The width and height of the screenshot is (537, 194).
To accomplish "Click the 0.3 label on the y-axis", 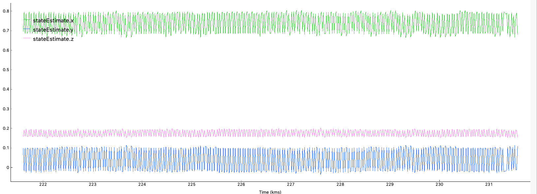I will pyautogui.click(x=6, y=109).
